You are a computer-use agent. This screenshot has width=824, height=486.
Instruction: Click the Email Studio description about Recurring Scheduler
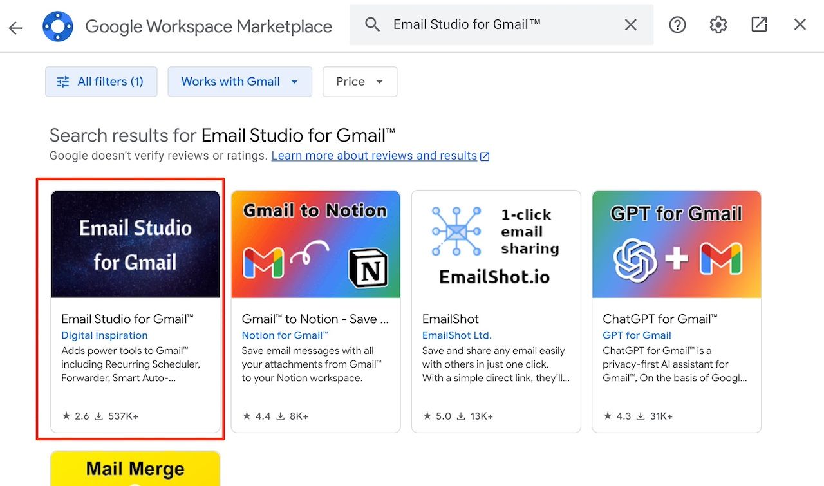[x=131, y=364]
